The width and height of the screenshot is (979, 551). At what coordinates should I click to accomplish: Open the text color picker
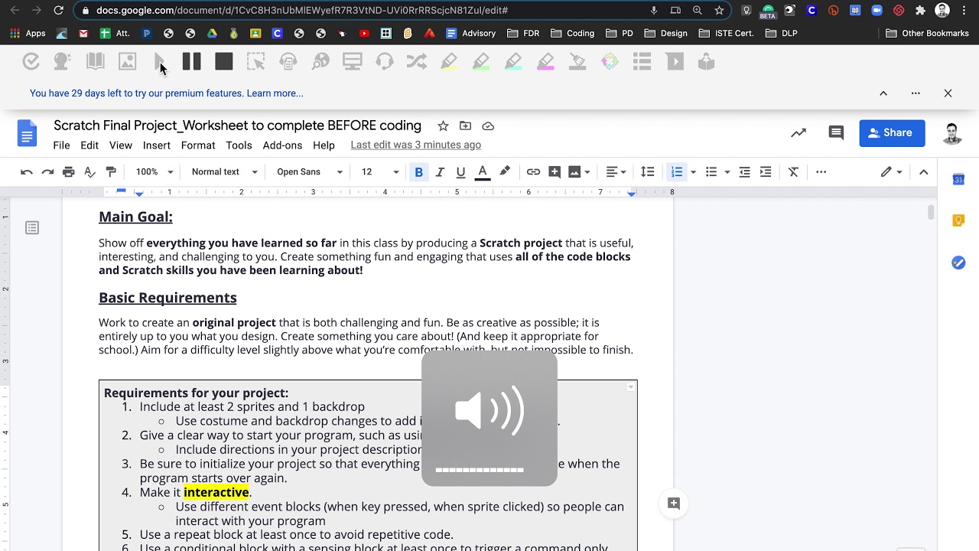point(483,172)
